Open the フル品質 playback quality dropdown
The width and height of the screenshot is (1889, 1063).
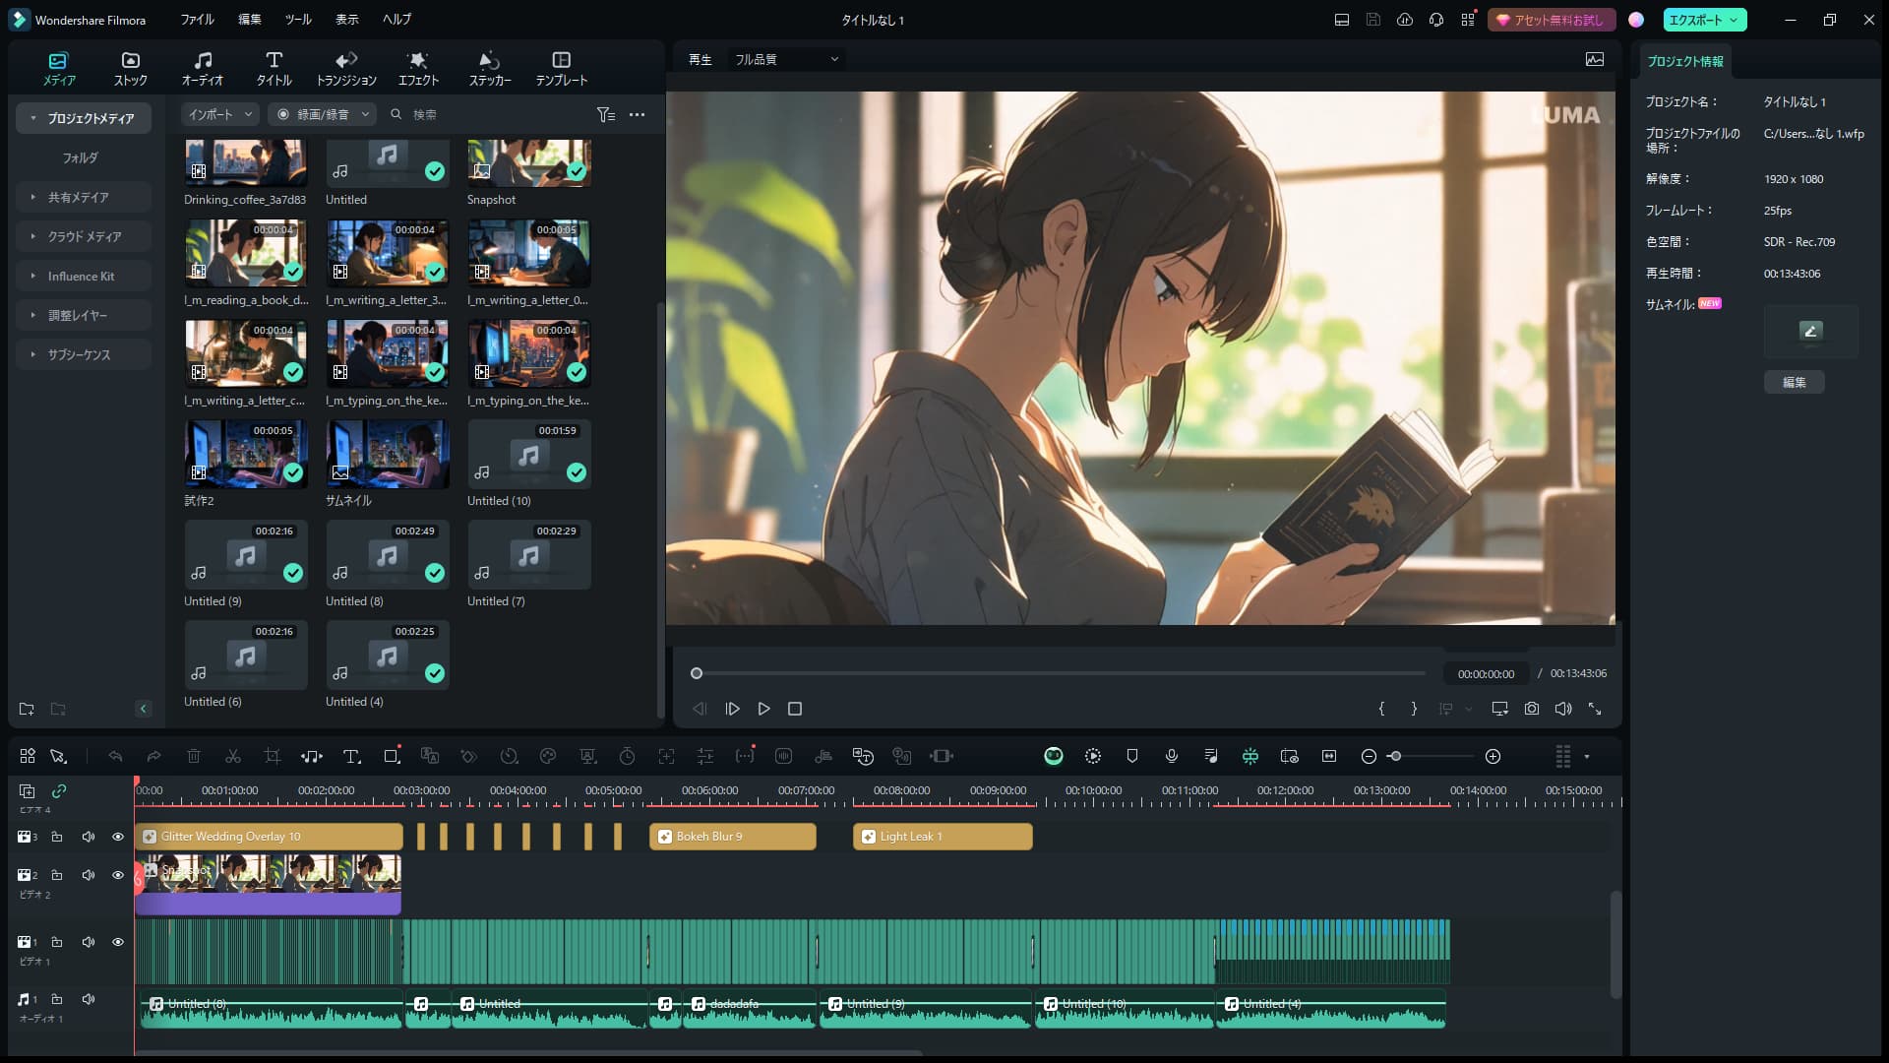pos(786,59)
